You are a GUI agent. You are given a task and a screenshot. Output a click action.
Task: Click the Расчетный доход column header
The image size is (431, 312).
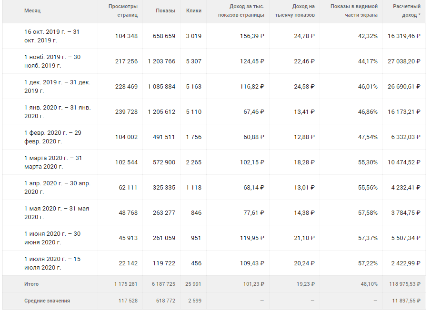pyautogui.click(x=406, y=10)
